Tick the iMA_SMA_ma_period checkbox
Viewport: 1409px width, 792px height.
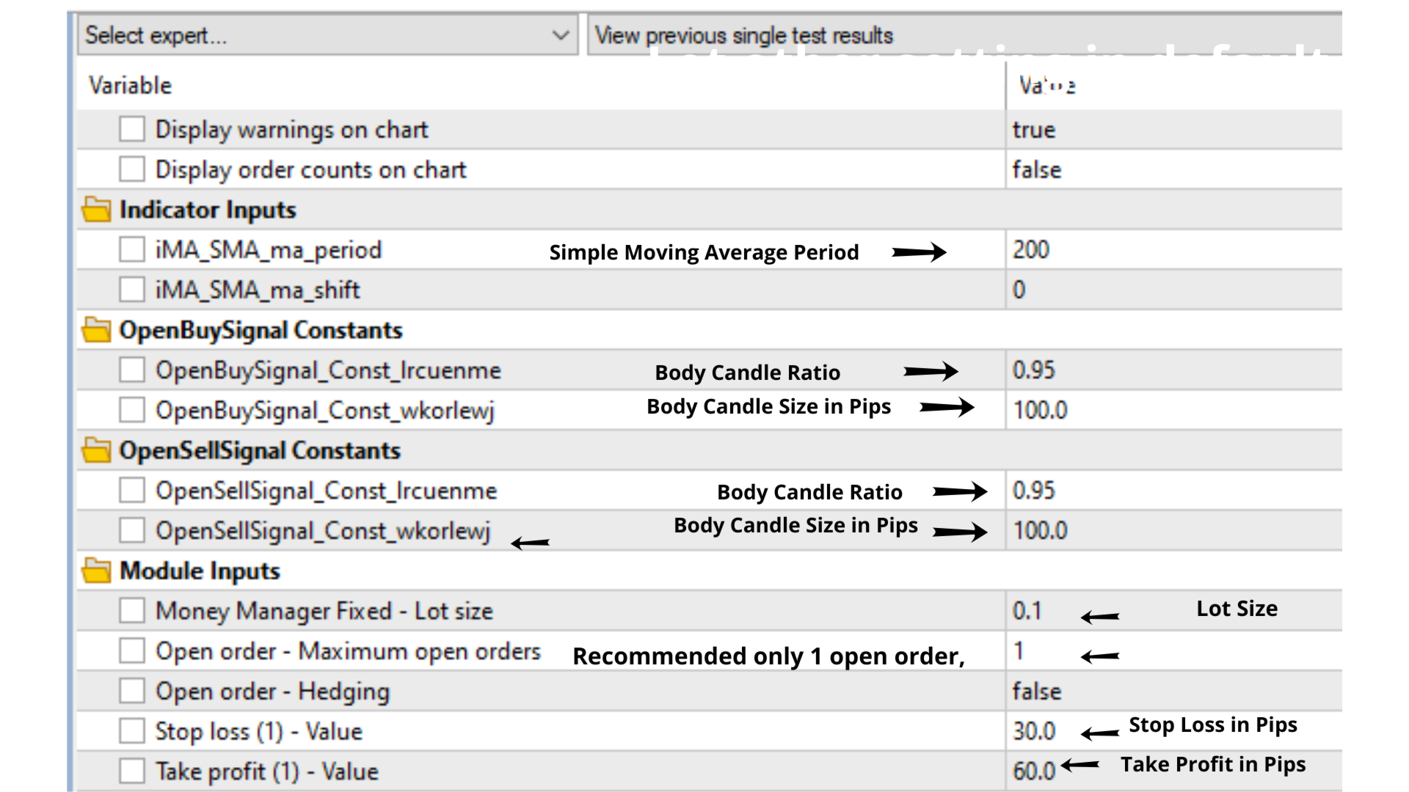(x=132, y=249)
